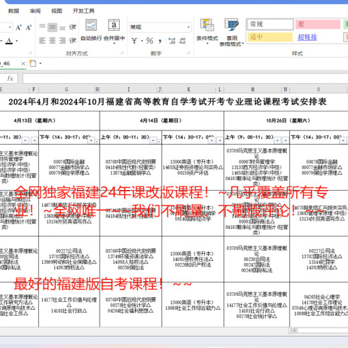The height and width of the screenshot is (348, 348).
Task: Switch to the 开发工具 ribbon tab
Action: coord(84,11)
